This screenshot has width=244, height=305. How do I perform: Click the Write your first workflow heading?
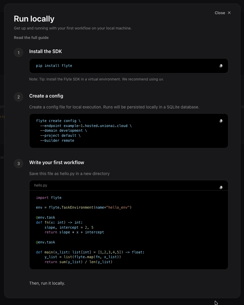pyautogui.click(x=57, y=162)
